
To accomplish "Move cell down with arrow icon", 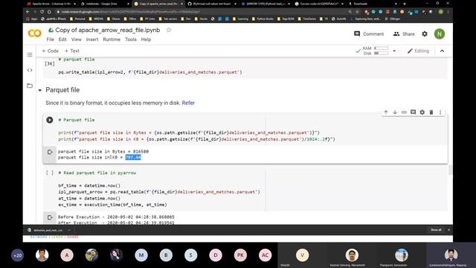I will [x=395, y=112].
